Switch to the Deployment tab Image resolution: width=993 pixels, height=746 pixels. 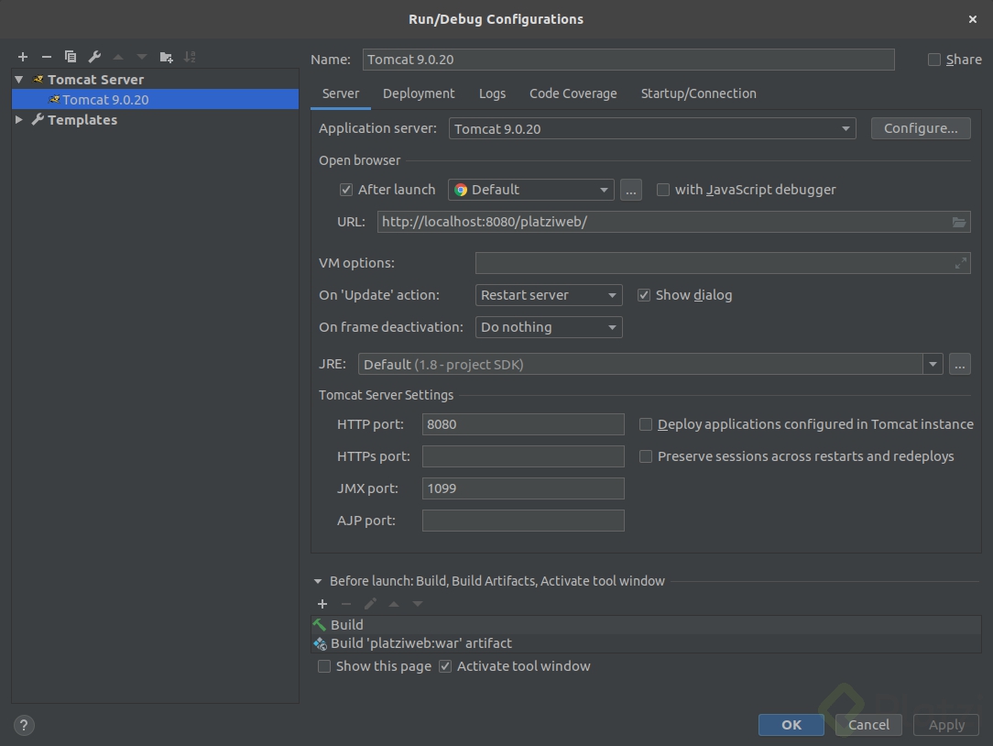pyautogui.click(x=419, y=93)
